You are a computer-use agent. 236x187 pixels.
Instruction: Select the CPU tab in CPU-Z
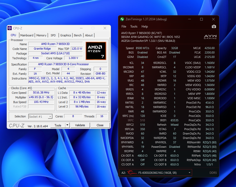pyautogui.click(x=13, y=35)
